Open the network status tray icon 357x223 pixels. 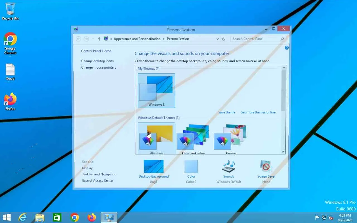[x=324, y=217]
